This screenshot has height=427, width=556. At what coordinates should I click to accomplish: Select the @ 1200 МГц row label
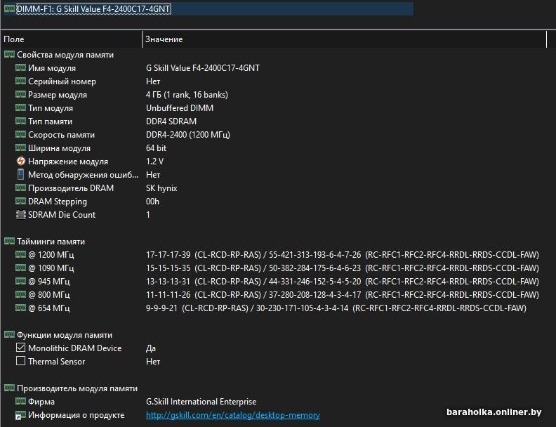tap(51, 255)
